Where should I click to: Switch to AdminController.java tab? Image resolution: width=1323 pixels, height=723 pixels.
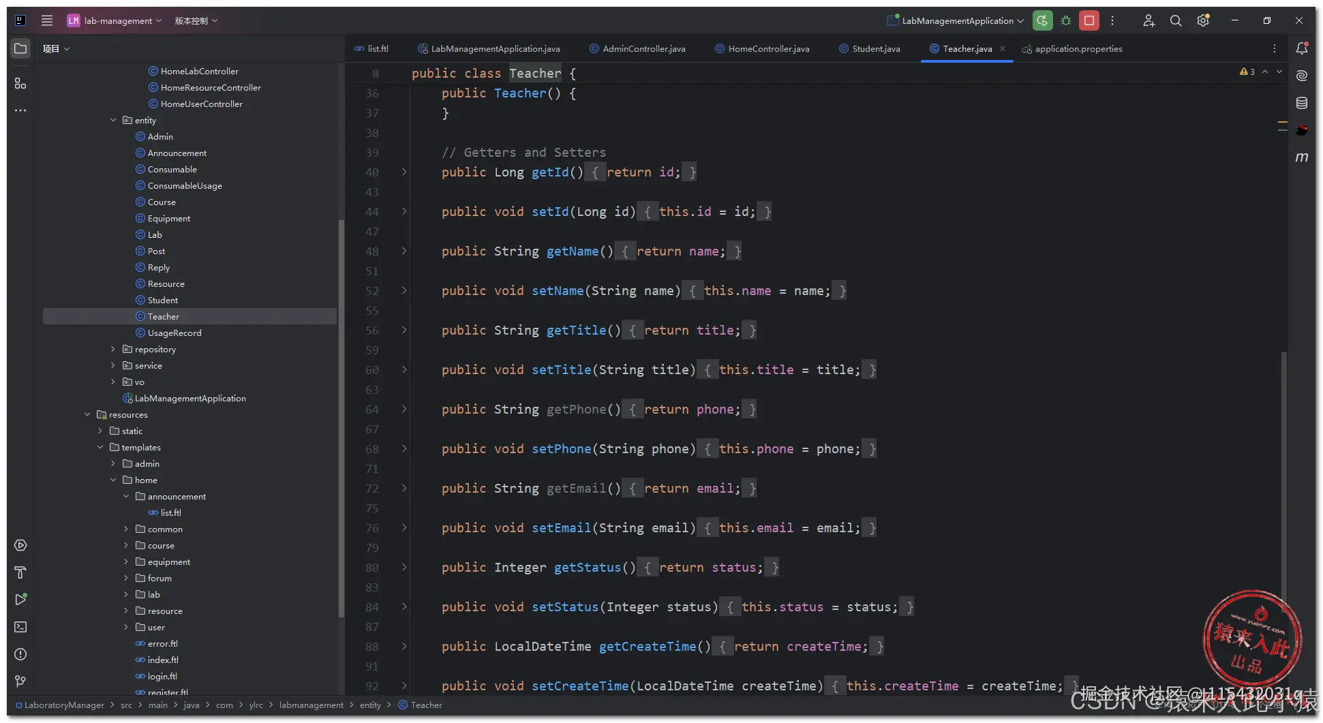637,48
